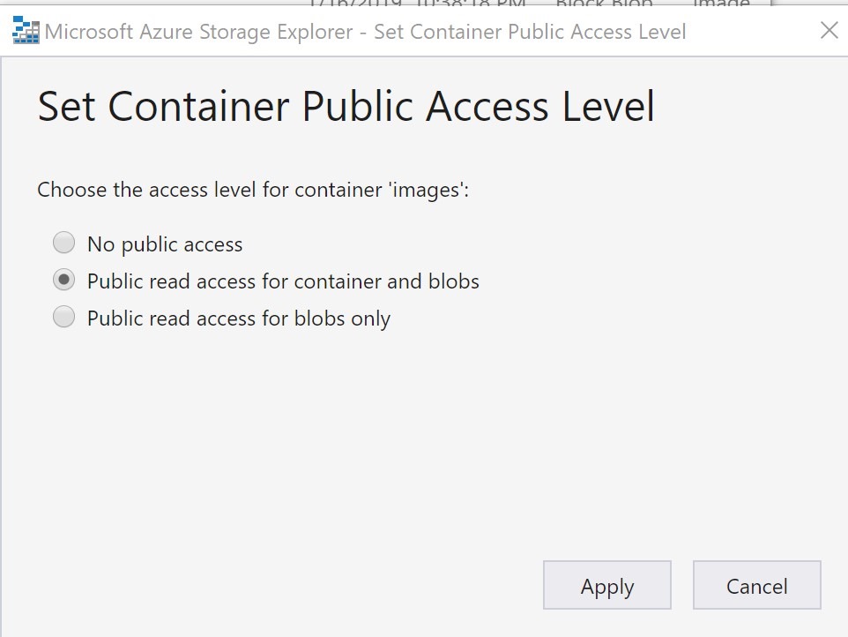The image size is (848, 637).
Task: Click the dialog heading 'Set Container Public Access Level'
Action: pos(345,106)
